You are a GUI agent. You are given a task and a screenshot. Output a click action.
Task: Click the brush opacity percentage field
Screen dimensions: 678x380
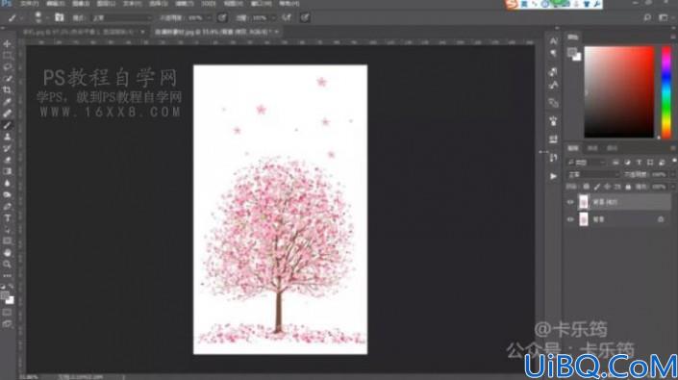click(195, 18)
